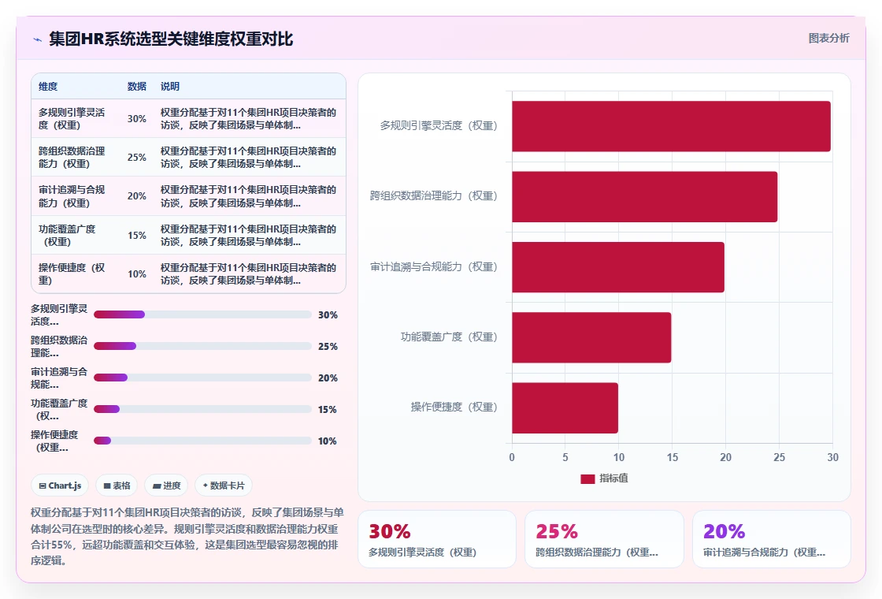Screen dimensions: 882x599
Task: Open the 30% 多规则引擎灵活度 data card
Action: [x=437, y=539]
